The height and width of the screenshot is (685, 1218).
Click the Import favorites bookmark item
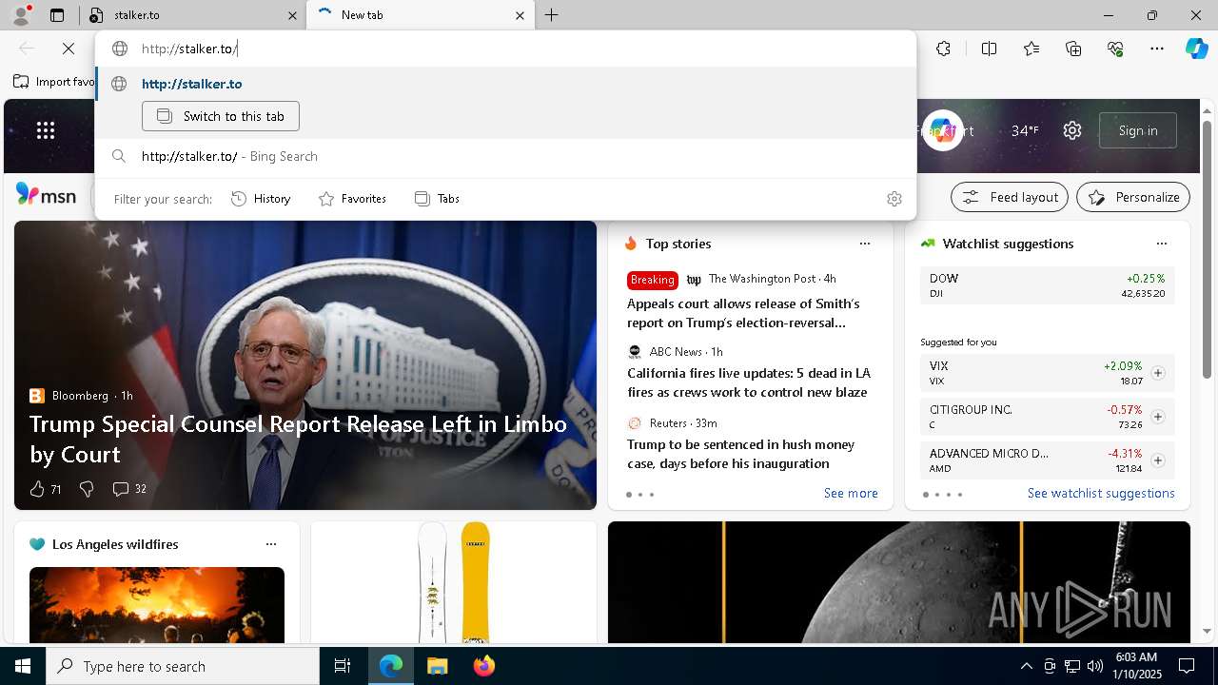[x=54, y=82]
